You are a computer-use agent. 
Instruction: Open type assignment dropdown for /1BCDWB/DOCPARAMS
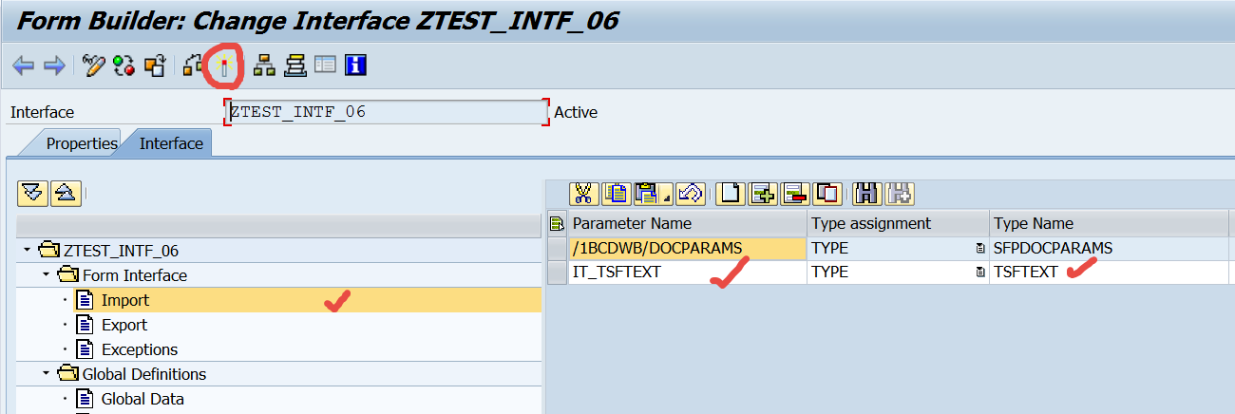pos(979,249)
